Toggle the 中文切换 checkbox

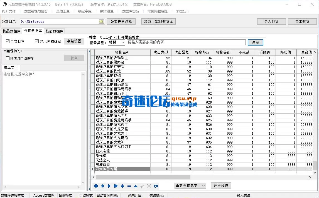7,41
